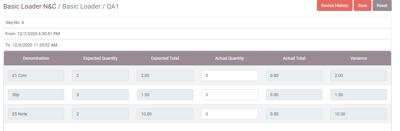Save the reconciliation entries
Screen dimensions: 400x131
(x=362, y=6)
